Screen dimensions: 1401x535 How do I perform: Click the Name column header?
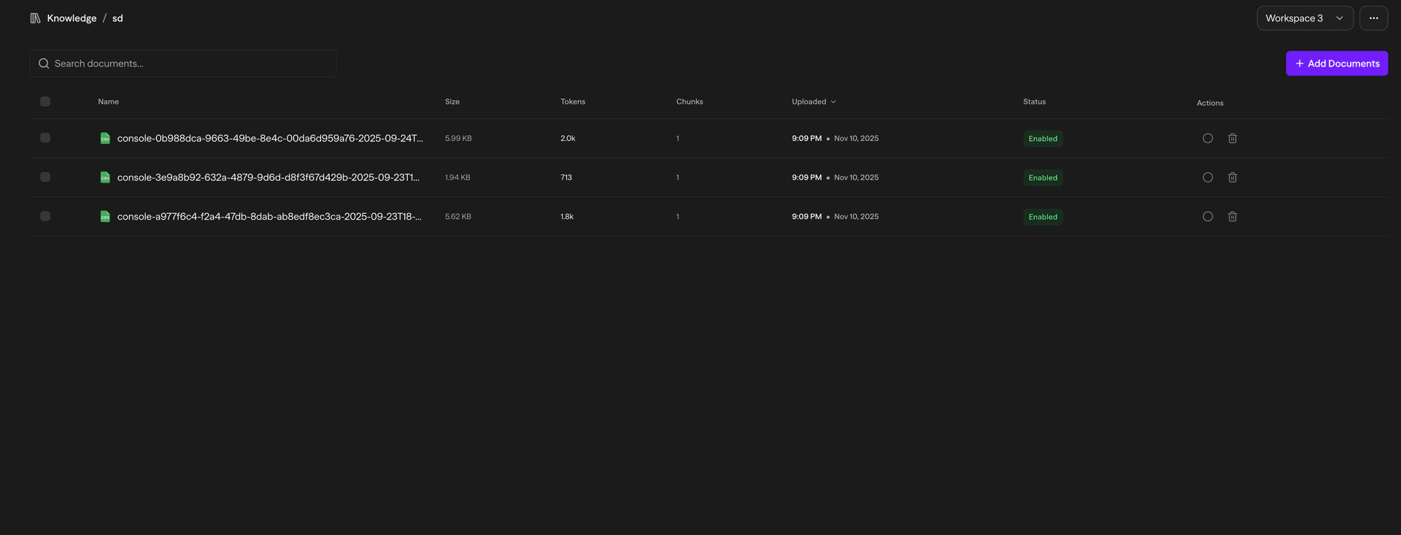coord(109,101)
